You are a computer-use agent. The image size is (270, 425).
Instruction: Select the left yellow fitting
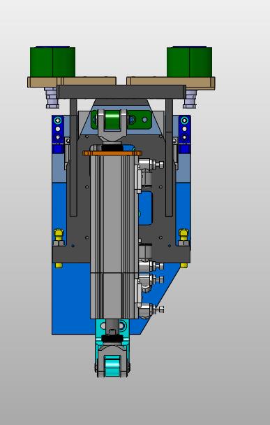(59, 235)
